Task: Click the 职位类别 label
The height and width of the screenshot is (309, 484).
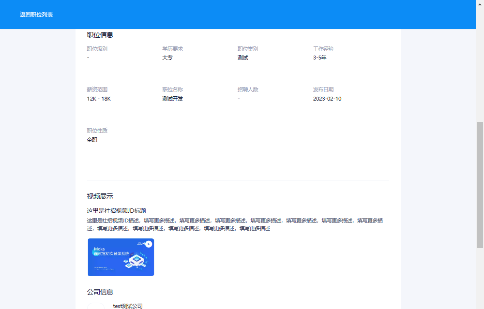Action: (x=248, y=49)
